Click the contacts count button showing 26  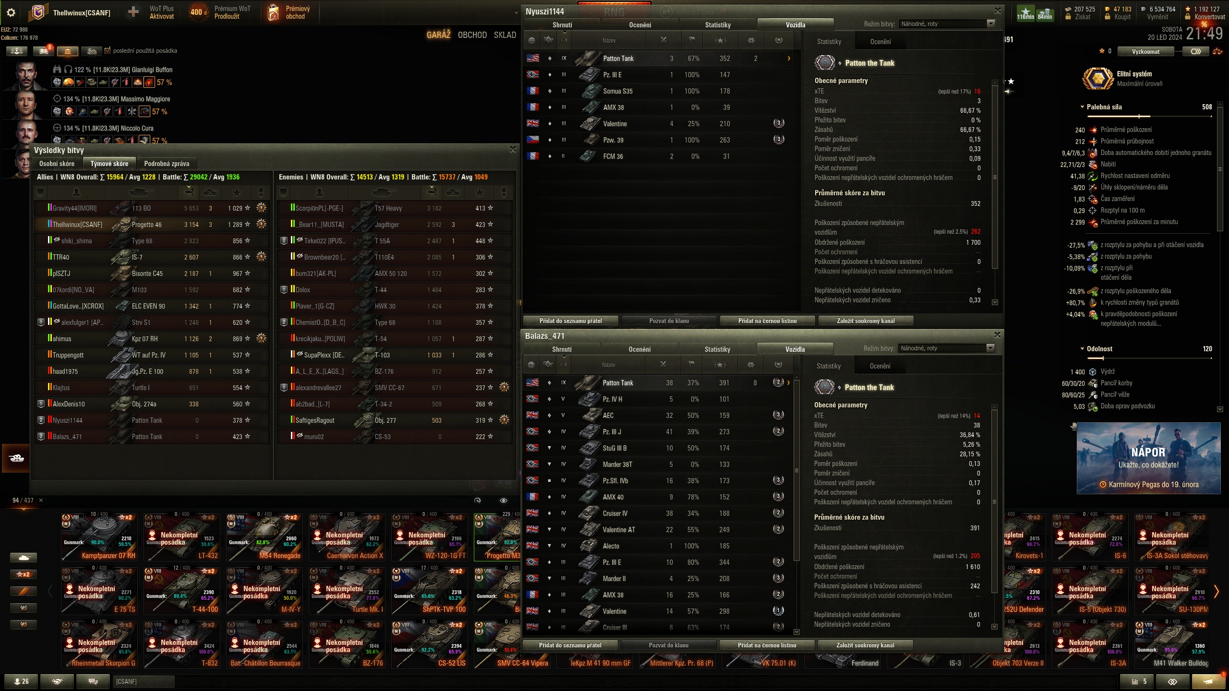point(22,681)
